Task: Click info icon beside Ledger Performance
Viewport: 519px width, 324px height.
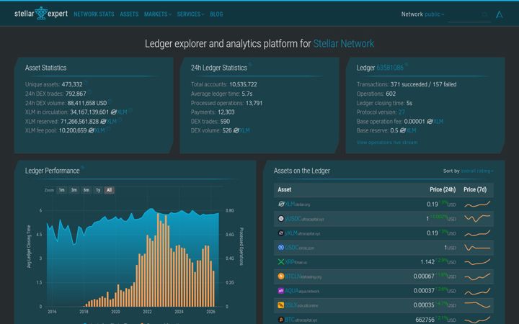Action: click(82, 168)
